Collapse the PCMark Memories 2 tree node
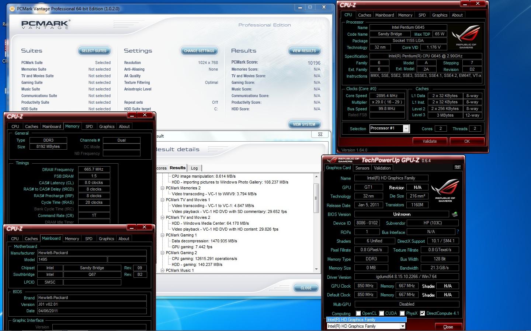The image size is (531, 331). (x=162, y=188)
